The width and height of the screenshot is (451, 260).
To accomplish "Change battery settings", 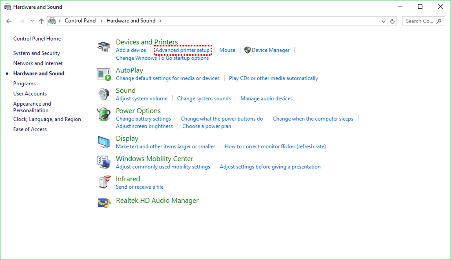I will coord(143,119).
